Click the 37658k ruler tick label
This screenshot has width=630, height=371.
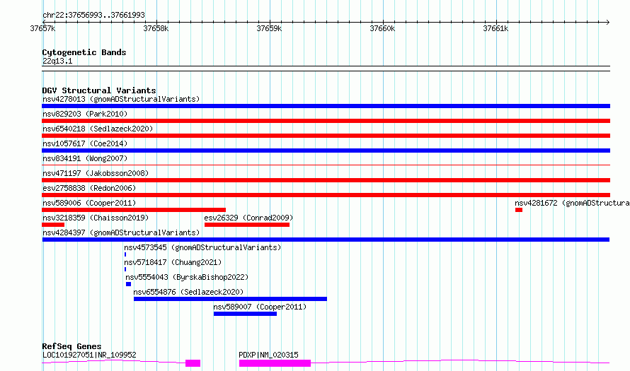[x=156, y=28]
